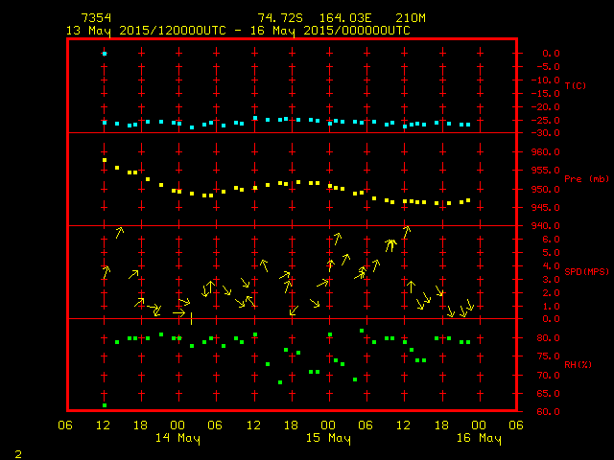This screenshot has height=460, width=614.
Task: Click the T(C) temperature axis label
Action: coord(575,86)
